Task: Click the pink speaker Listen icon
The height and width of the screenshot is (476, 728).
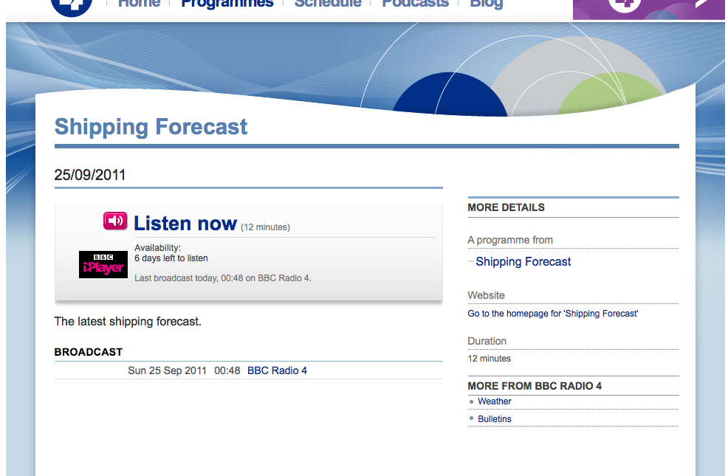Action: (x=115, y=221)
